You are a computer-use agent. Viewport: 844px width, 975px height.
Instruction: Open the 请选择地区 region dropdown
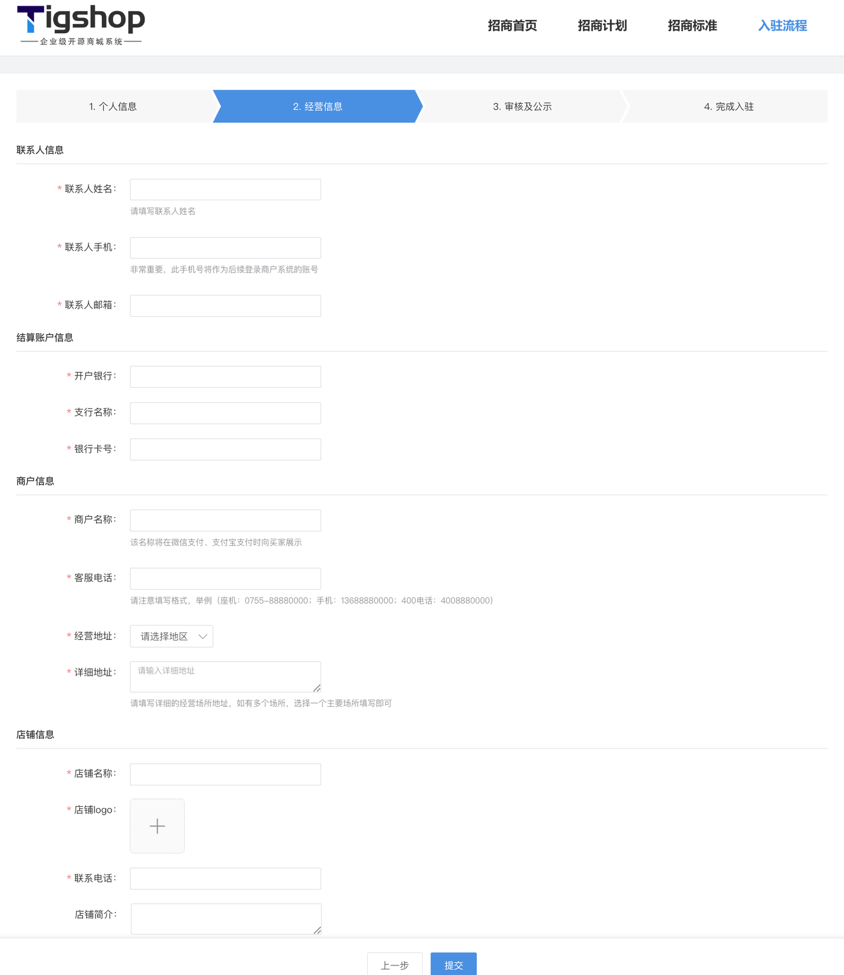pyautogui.click(x=171, y=636)
